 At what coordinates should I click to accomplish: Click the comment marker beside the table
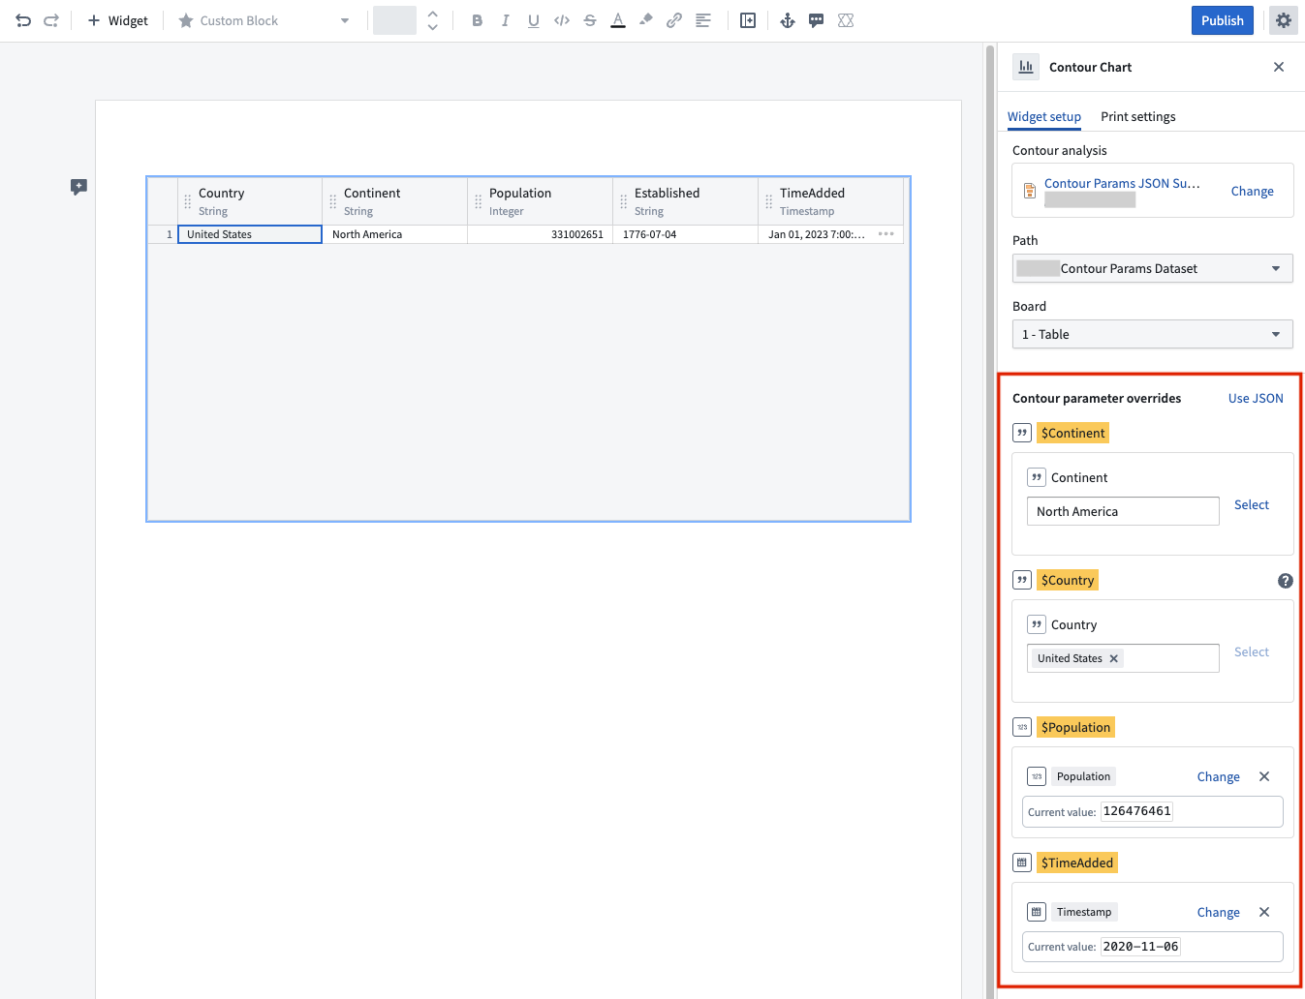pos(78,187)
